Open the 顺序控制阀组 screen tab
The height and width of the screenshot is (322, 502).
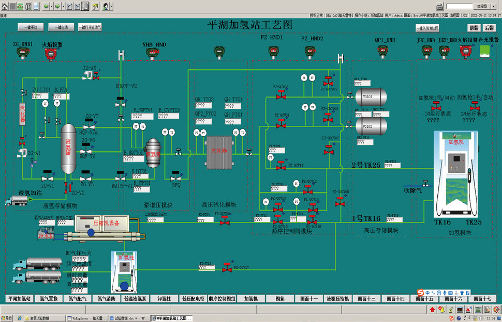pos(222,298)
